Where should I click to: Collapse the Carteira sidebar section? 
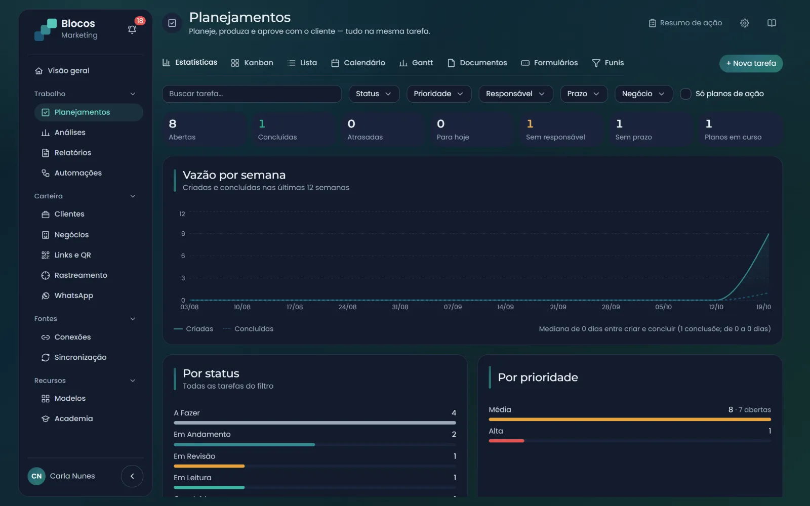133,196
